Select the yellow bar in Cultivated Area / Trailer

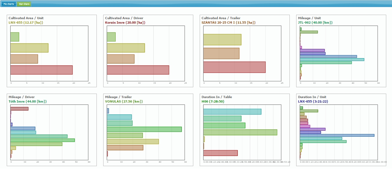222,40
